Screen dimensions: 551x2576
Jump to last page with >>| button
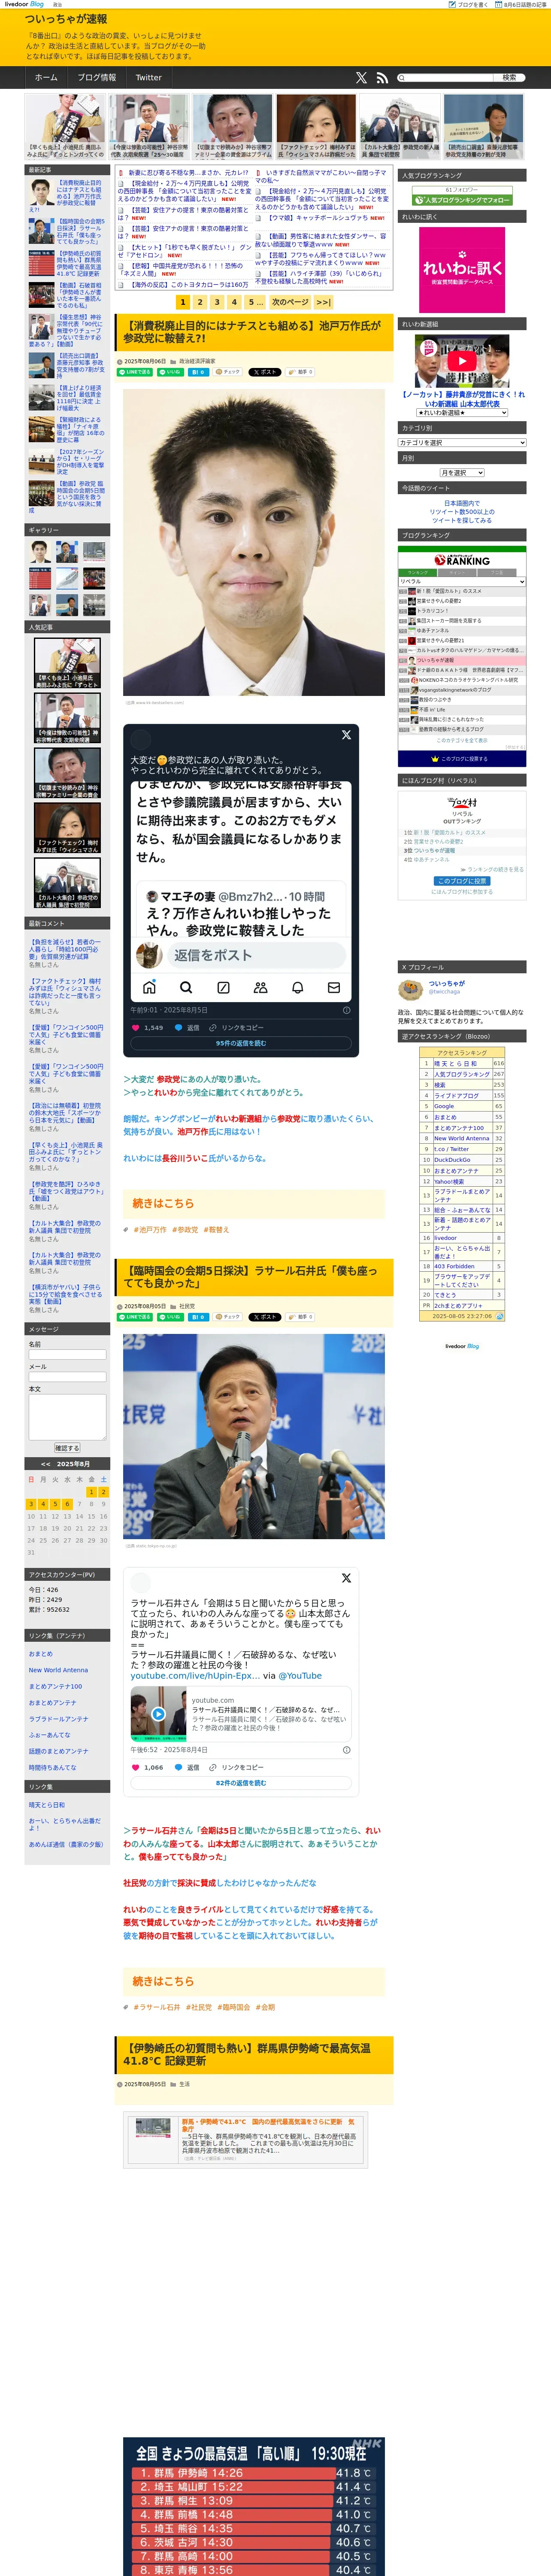323,302
